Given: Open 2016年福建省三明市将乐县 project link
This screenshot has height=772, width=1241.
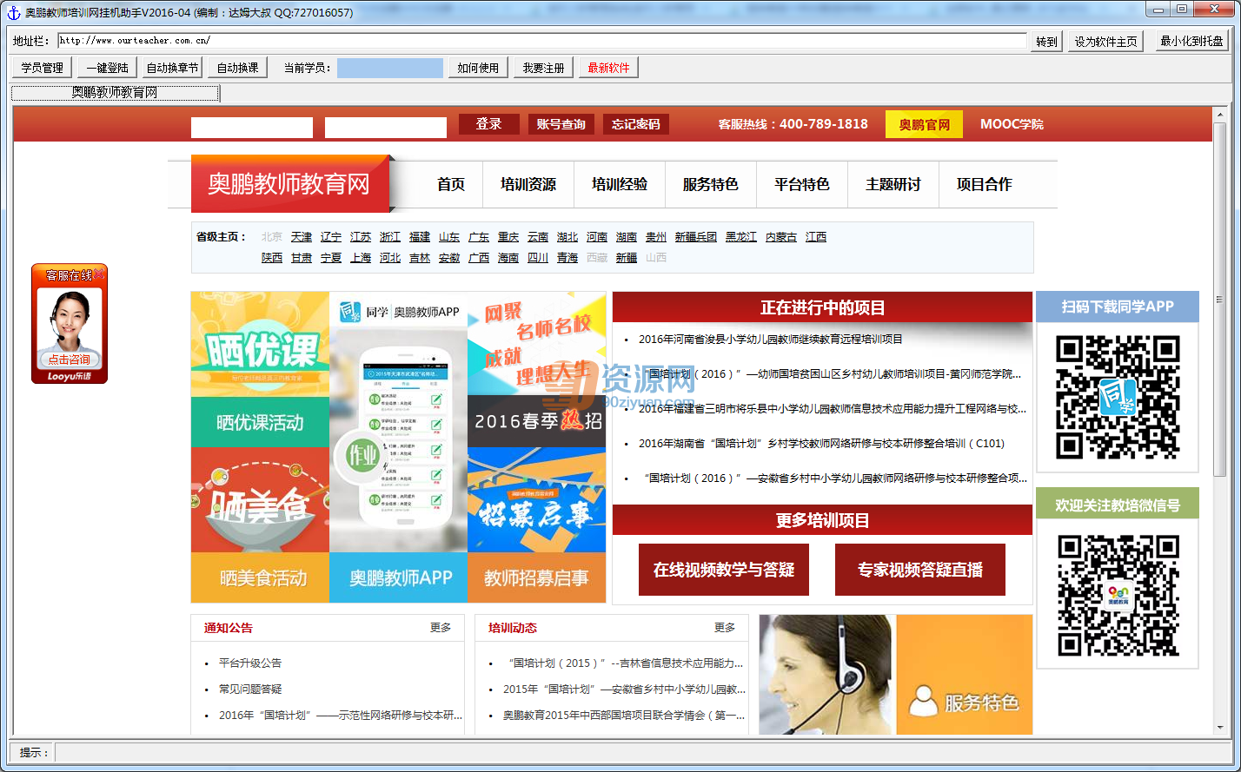Looking at the screenshot, I should click(833, 409).
